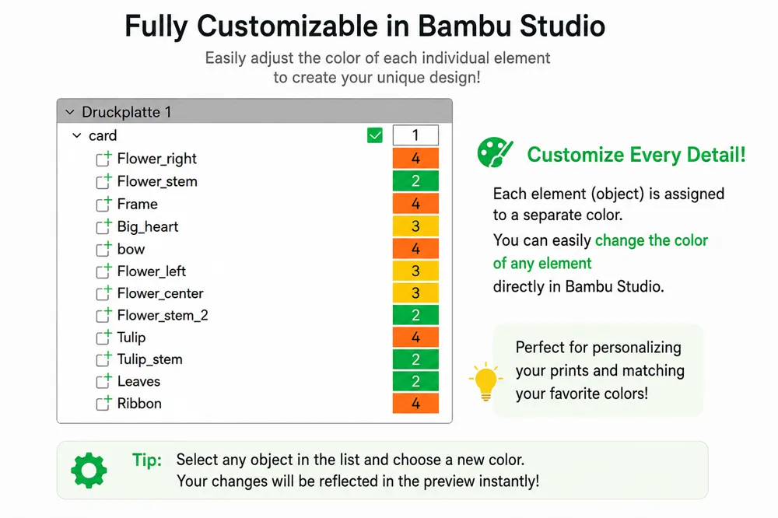Click the green swatch for Flower_stem_2
778x518 pixels.
(415, 314)
